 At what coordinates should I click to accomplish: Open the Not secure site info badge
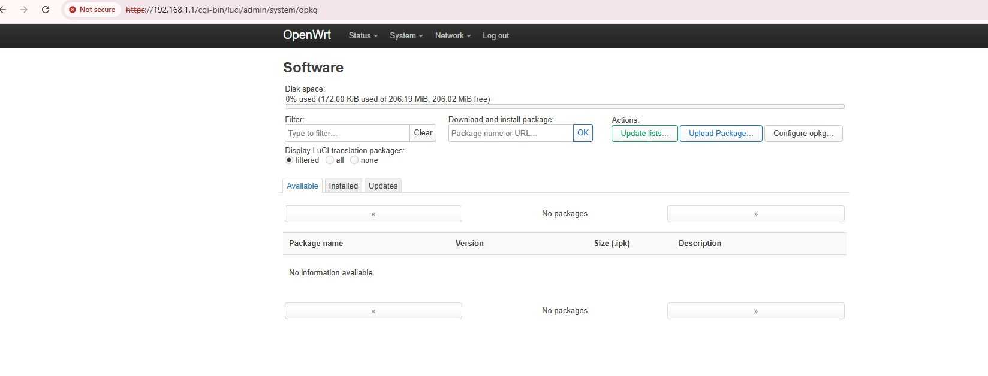[x=92, y=10]
